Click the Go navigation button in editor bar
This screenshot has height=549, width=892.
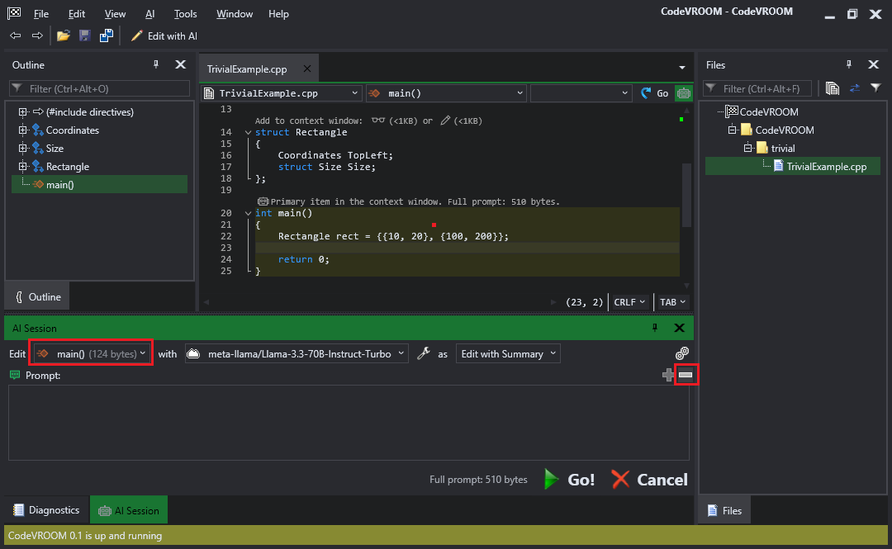[655, 93]
